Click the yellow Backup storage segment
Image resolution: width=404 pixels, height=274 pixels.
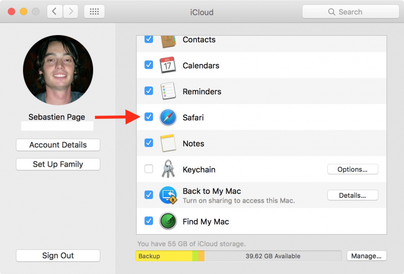tap(164, 256)
